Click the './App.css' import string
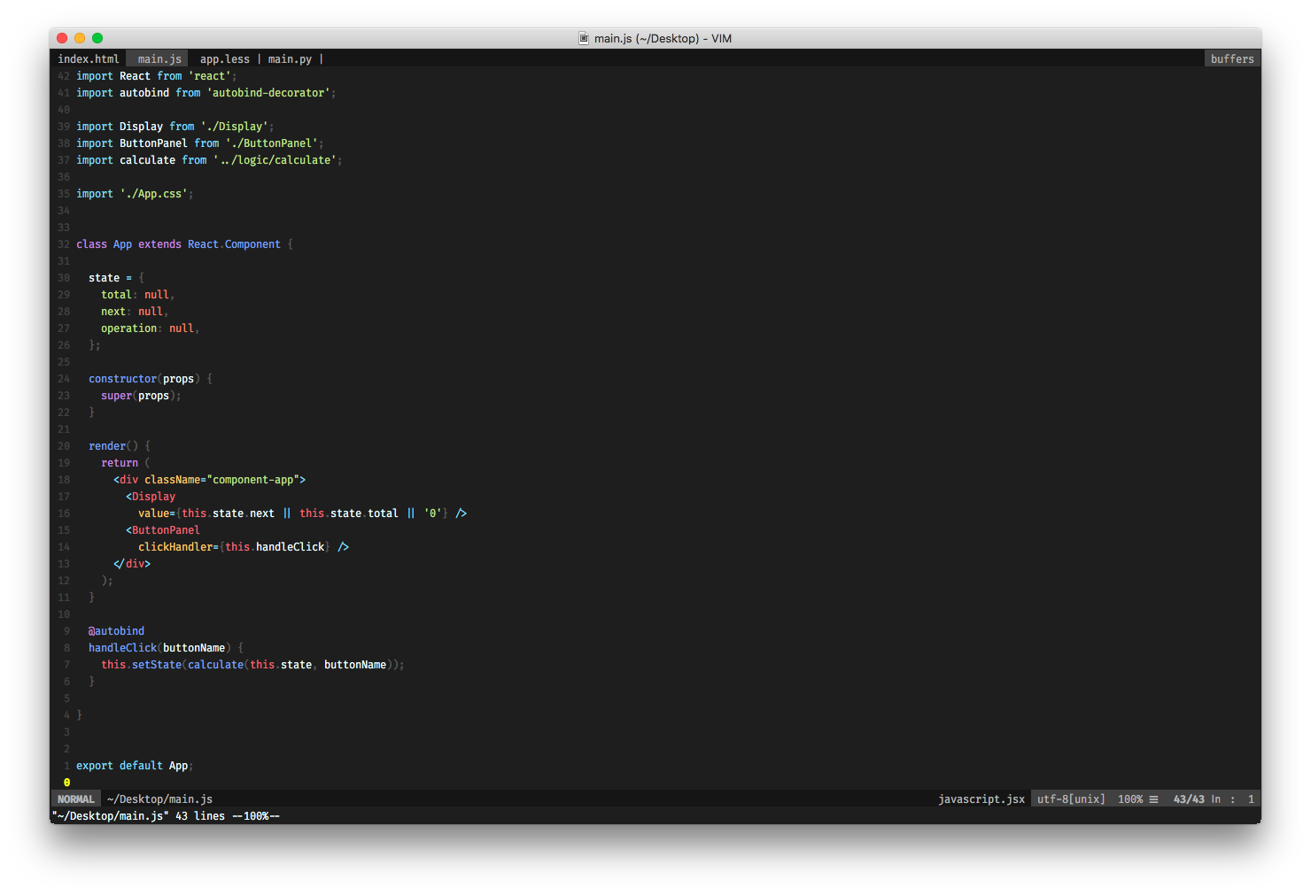1311x895 pixels. (154, 194)
